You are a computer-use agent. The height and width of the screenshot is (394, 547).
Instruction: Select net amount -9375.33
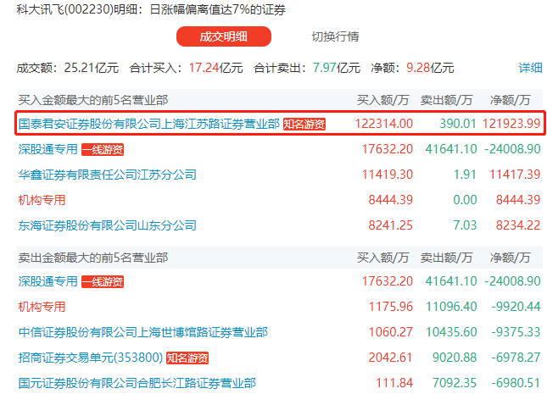(x=516, y=332)
